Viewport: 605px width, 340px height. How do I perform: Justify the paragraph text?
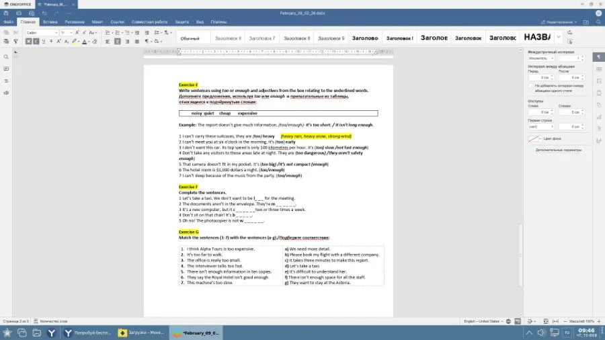click(137, 41)
